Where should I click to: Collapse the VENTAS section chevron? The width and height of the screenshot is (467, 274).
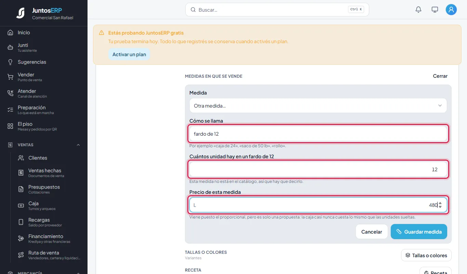pyautogui.click(x=78, y=145)
